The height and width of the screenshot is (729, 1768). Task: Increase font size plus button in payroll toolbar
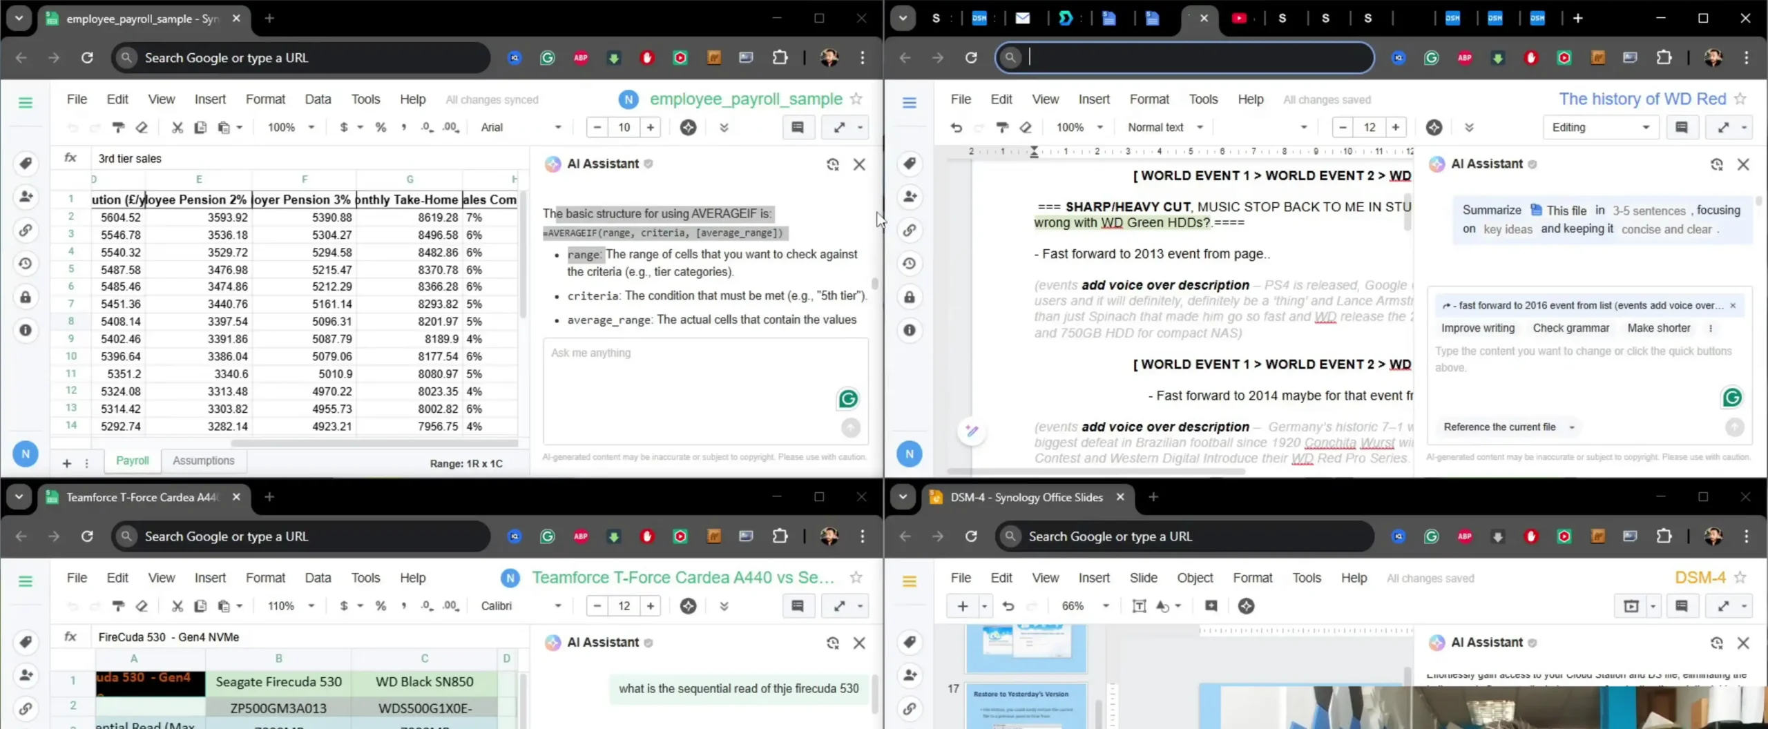(650, 127)
